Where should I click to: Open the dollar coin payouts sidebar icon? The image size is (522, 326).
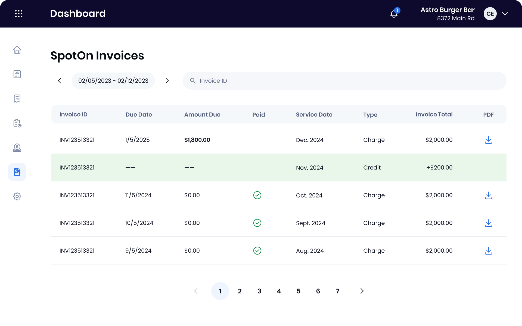click(x=17, y=148)
